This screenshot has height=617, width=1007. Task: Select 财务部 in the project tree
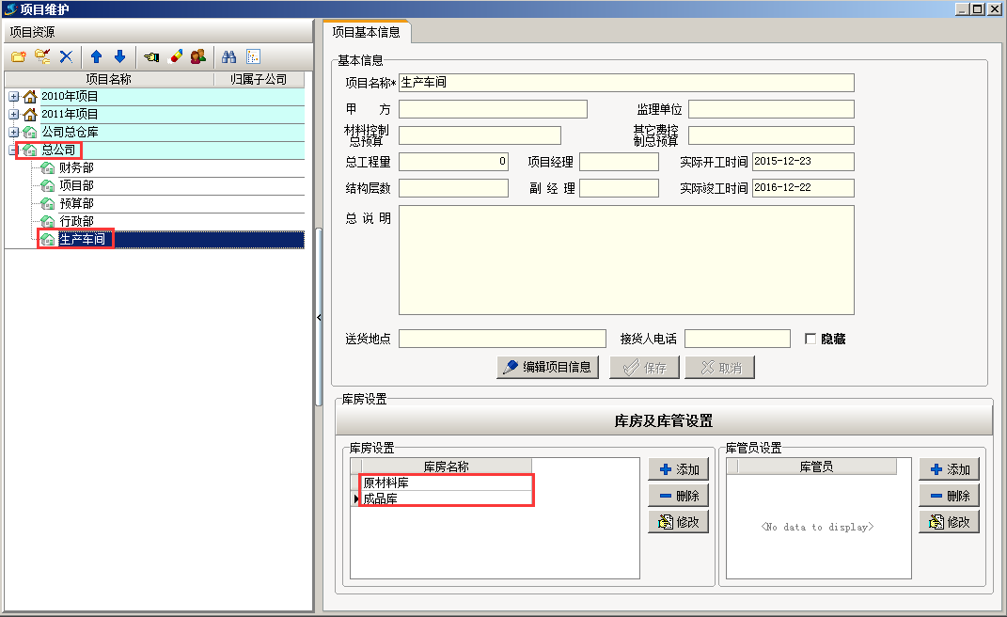76,167
